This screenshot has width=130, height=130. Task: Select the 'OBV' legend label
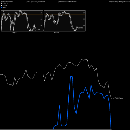coord(4,8)
